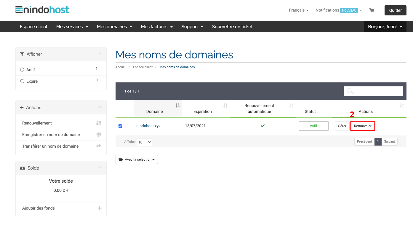
Task: Click the 13/07/2021 expiration date cell
Action: click(195, 126)
